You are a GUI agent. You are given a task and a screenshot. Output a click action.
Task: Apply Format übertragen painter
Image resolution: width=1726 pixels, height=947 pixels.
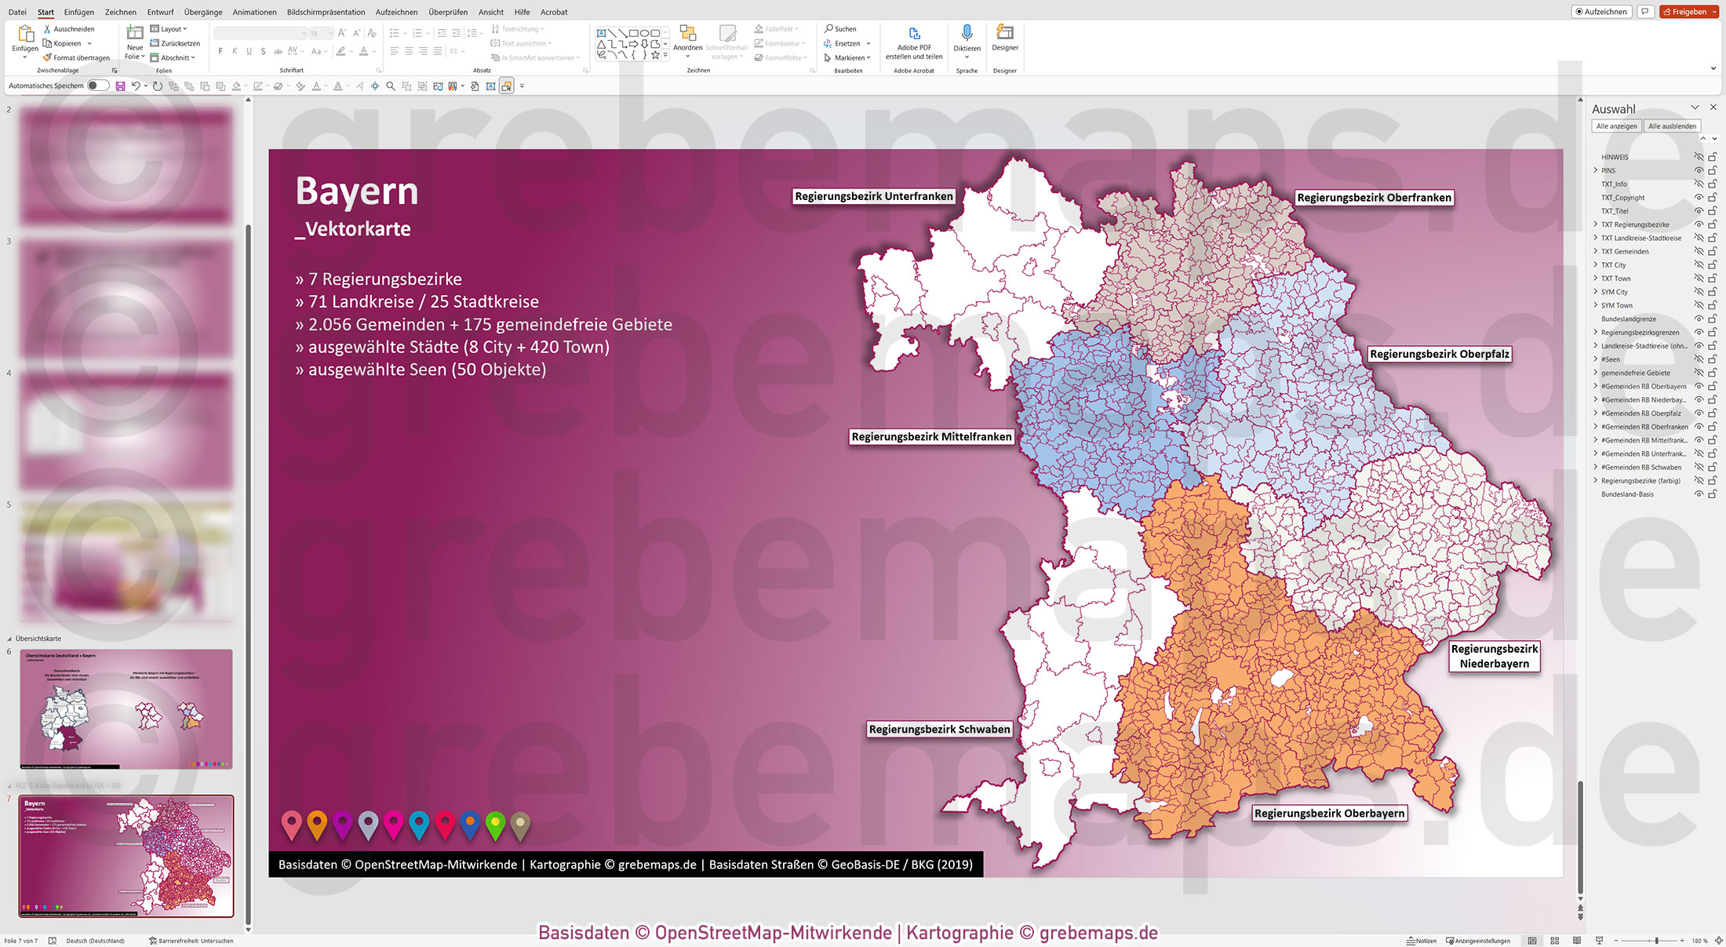tap(75, 57)
